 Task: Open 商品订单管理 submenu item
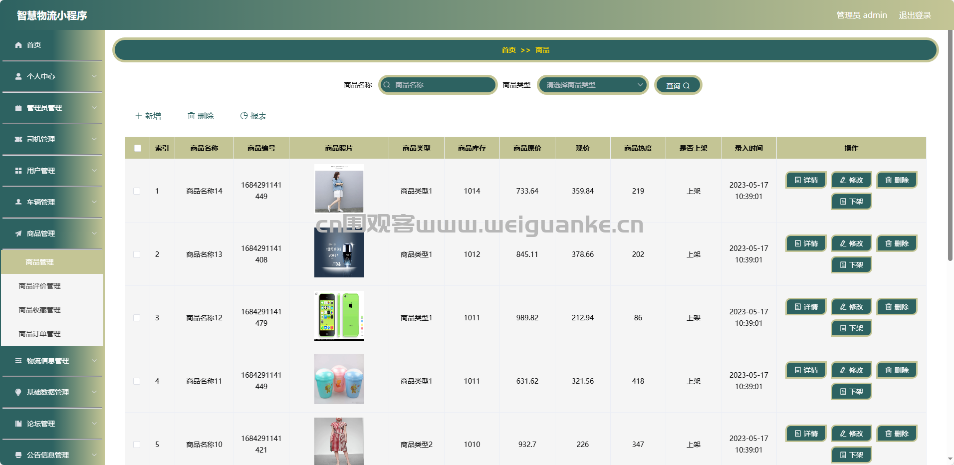click(52, 334)
